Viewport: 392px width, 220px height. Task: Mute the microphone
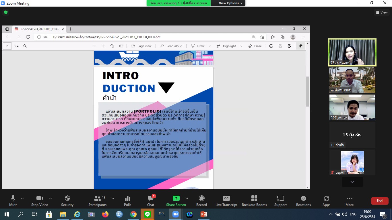(x=13, y=201)
